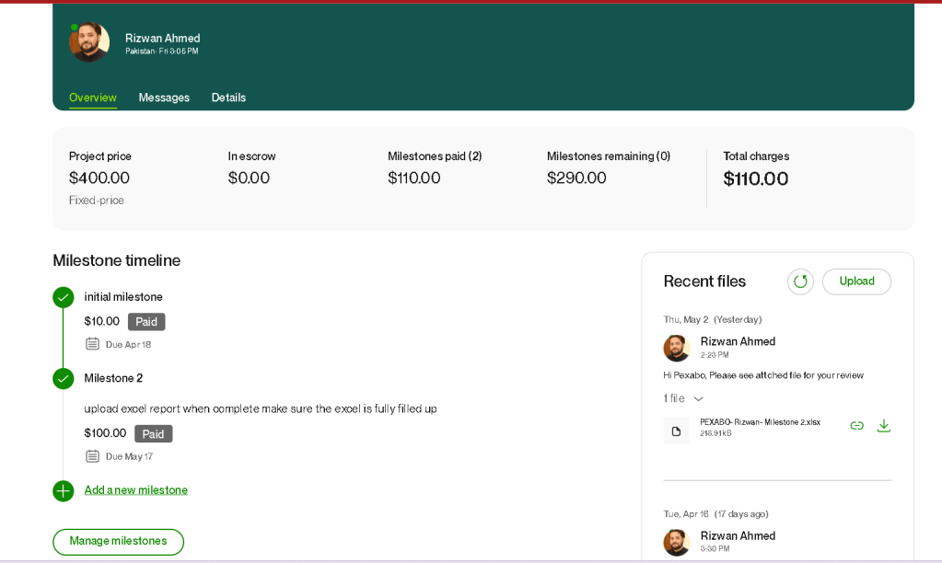Viewport: 942px width, 563px height.
Task: Click Rizwan Ahmed's header profile photo
Action: click(x=89, y=42)
